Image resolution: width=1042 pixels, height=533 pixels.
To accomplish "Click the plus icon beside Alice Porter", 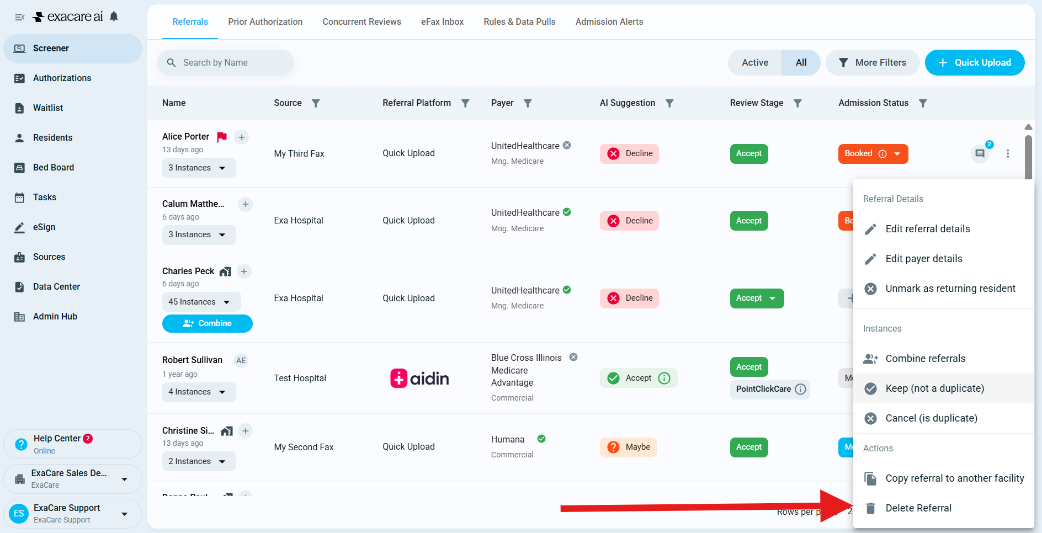I will pyautogui.click(x=242, y=137).
